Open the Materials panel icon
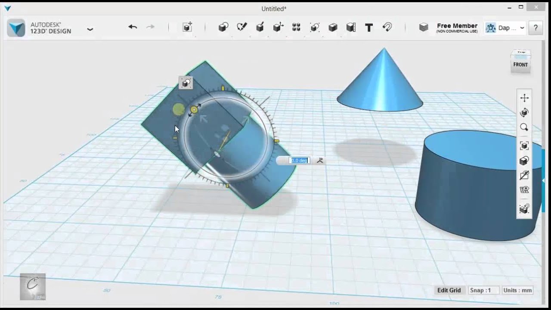The image size is (551, 310). tap(424, 28)
